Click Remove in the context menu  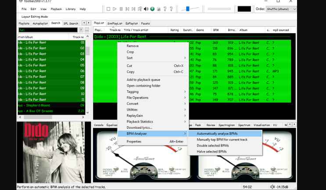click(154, 46)
